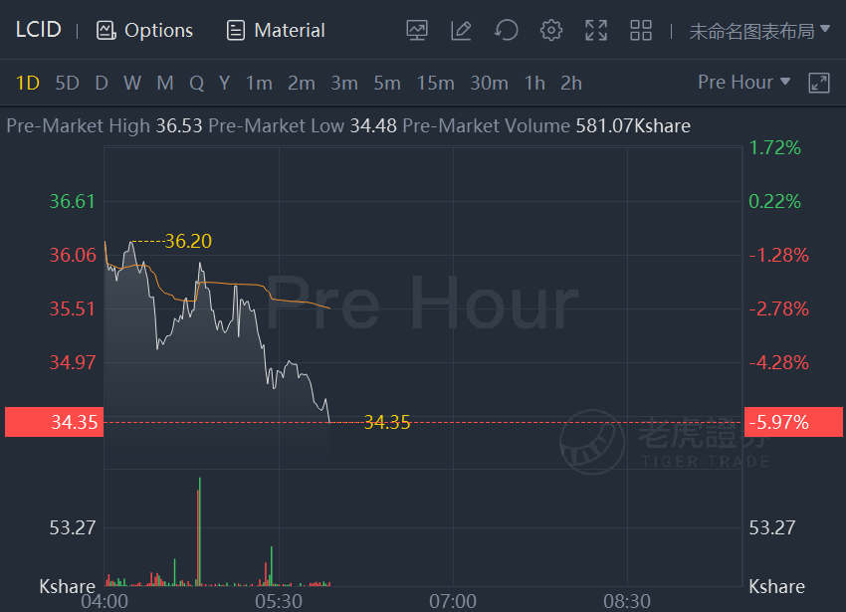Open the Material document button
The image size is (846, 612).
276,30
